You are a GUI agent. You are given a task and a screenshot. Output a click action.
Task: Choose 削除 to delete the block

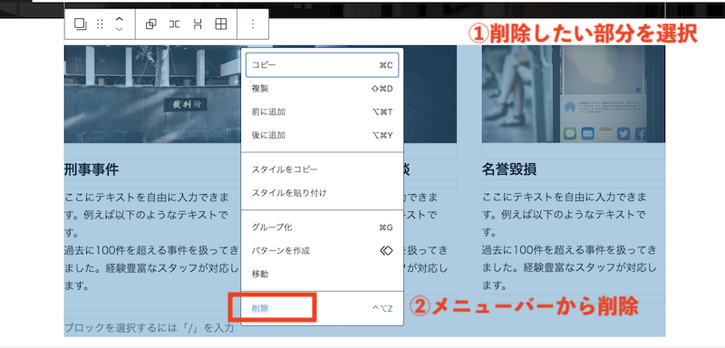click(x=323, y=308)
